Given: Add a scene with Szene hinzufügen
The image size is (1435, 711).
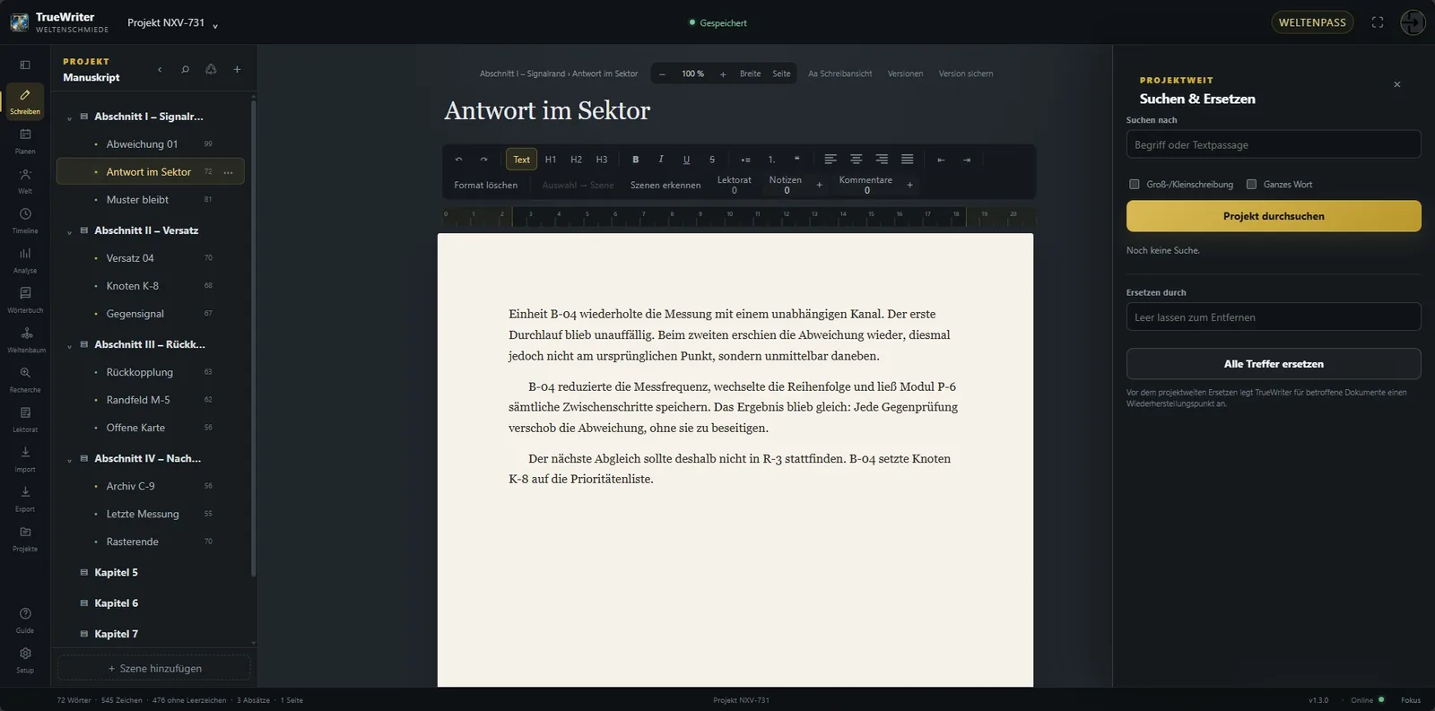Looking at the screenshot, I should click(154, 668).
